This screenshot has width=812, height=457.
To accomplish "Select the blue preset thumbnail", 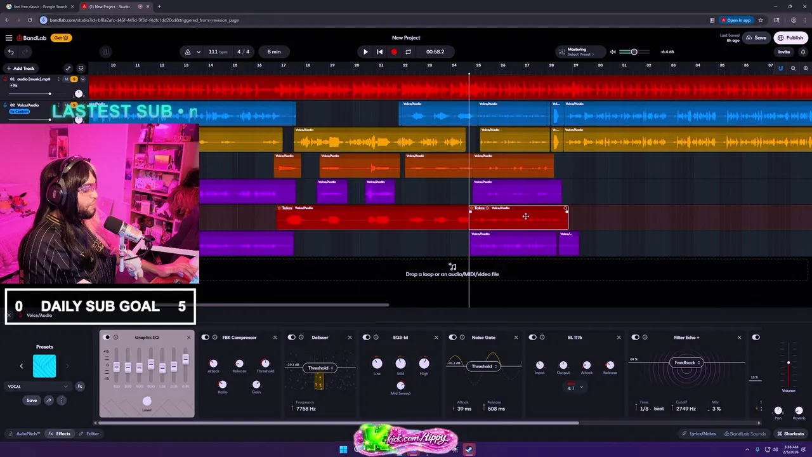I will (44, 366).
